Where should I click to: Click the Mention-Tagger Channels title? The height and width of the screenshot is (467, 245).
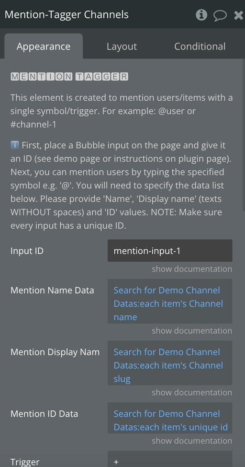click(x=67, y=14)
